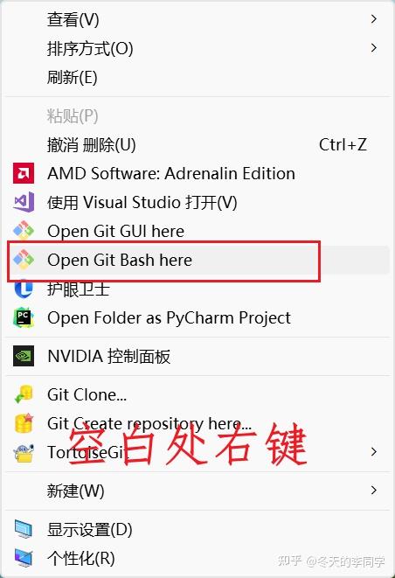The image size is (395, 578).
Task: Click the Git icon beside Open Git Bash here
Action: [x=24, y=260]
